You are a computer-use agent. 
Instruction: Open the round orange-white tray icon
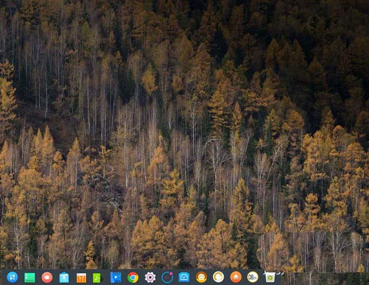(218, 277)
